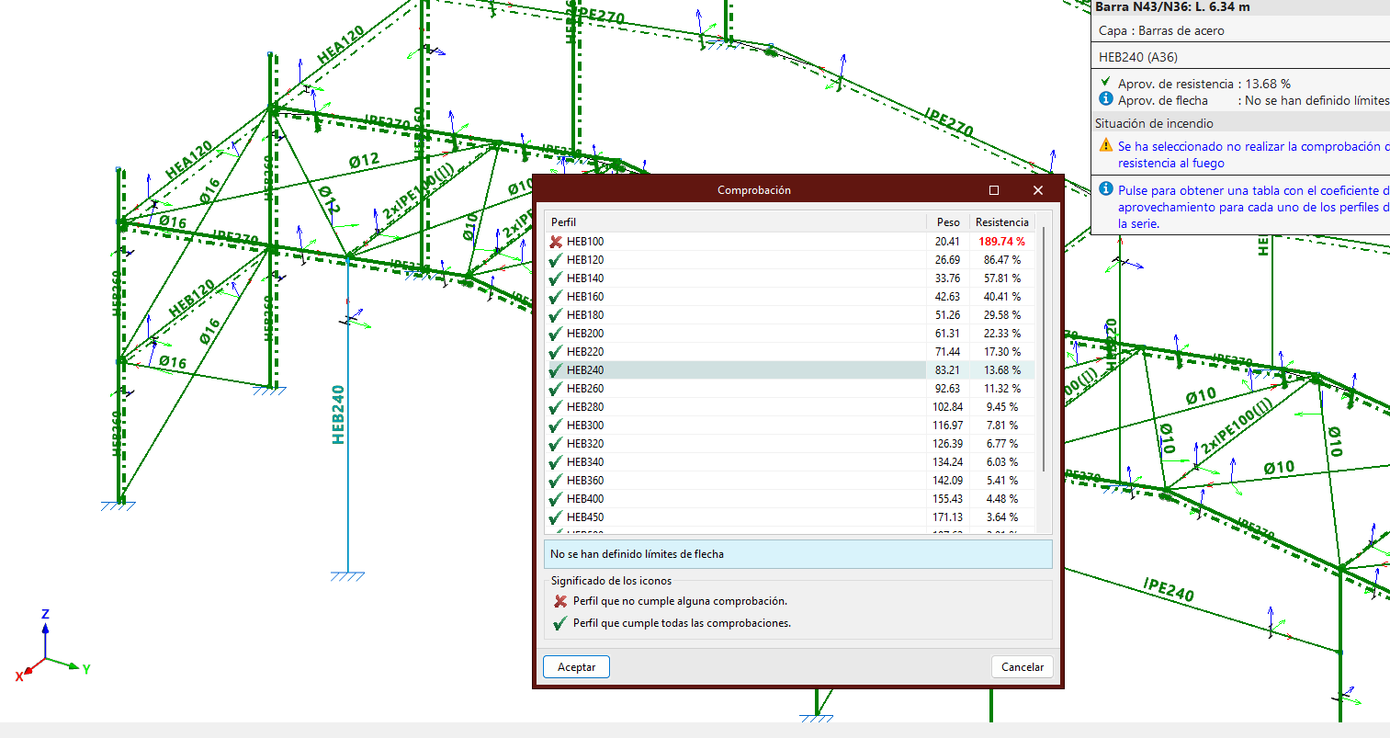Screen dimensions: 1390x738
Task: Maximize the Comprobación dialog
Action: (x=993, y=190)
